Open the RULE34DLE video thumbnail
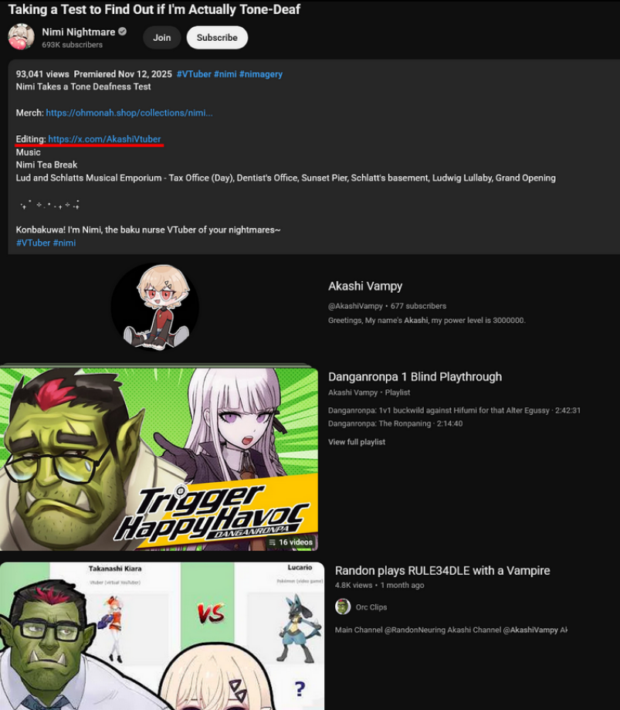The width and height of the screenshot is (620, 710). pyautogui.click(x=162, y=636)
